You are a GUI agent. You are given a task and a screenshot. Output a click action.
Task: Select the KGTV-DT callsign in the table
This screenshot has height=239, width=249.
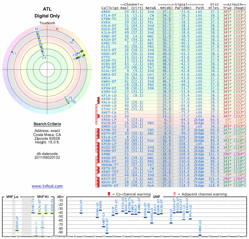tap(109, 134)
